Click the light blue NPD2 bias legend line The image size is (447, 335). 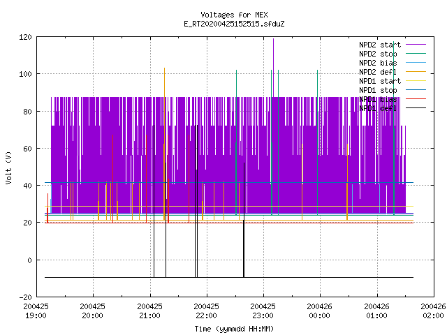416,63
